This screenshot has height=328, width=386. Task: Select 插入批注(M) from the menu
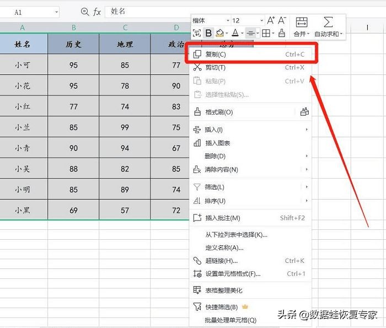[250, 218]
